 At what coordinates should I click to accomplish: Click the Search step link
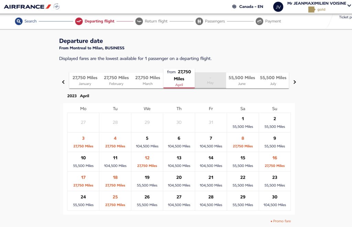tap(30, 21)
